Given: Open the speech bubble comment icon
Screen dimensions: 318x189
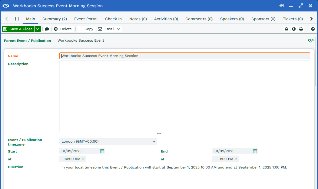Looking at the screenshot, I should (47, 29).
